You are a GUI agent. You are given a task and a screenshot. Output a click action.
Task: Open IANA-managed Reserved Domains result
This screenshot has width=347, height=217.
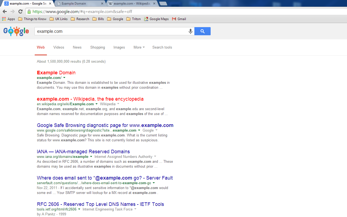(83, 152)
